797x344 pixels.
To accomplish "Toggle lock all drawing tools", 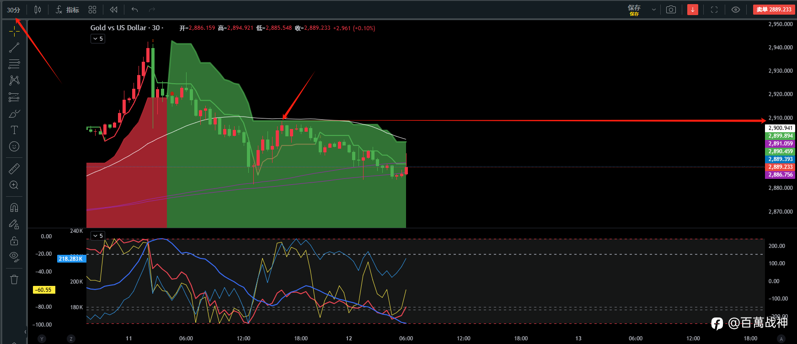I will (14, 241).
